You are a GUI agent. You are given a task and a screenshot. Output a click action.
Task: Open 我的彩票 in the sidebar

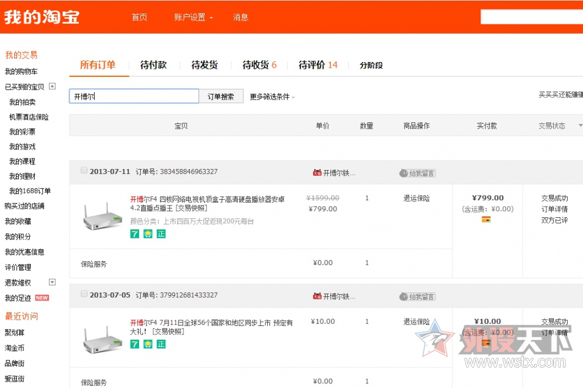click(x=22, y=132)
